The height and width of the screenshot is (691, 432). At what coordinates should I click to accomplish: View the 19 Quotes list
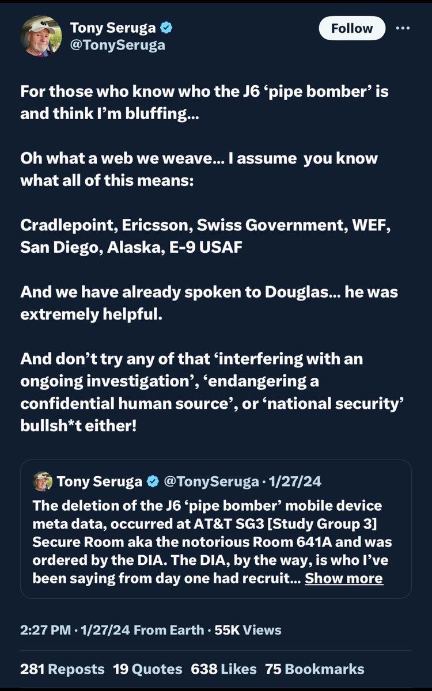tap(147, 669)
